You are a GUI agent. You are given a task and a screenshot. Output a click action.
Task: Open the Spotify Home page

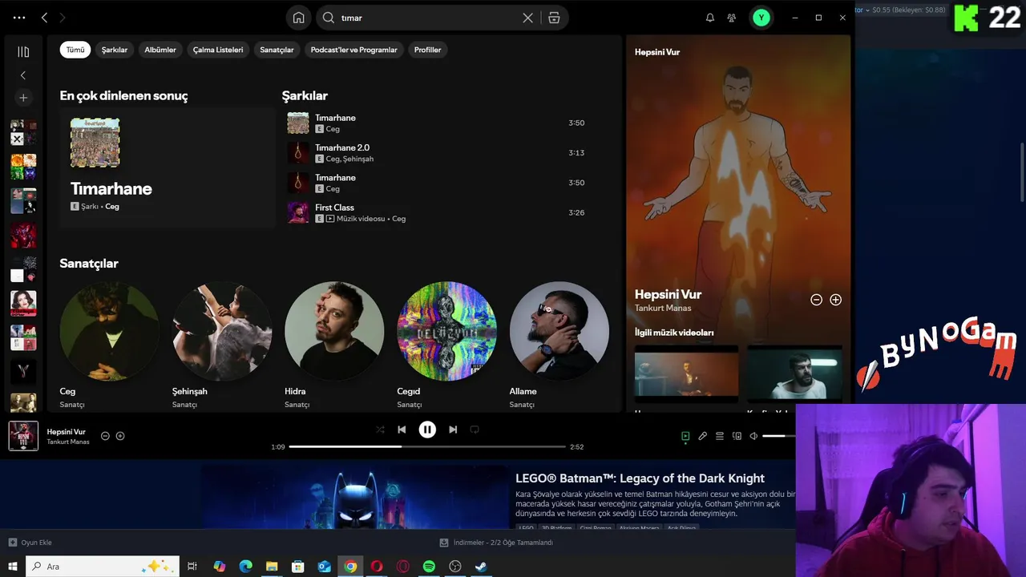pos(298,18)
